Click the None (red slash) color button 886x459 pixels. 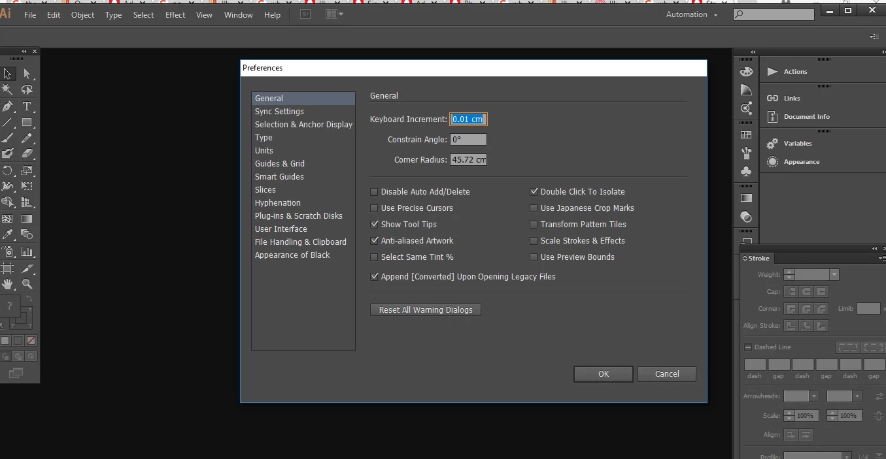pyautogui.click(x=31, y=341)
